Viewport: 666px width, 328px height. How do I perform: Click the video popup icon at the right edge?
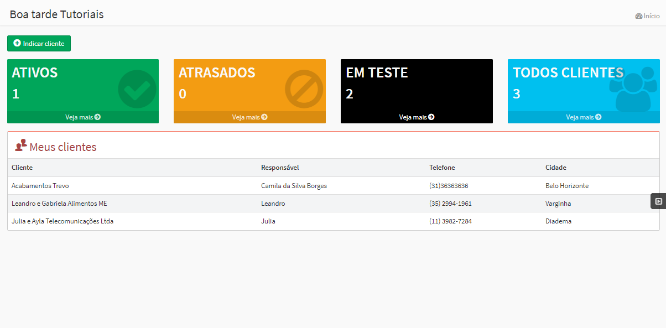[658, 200]
